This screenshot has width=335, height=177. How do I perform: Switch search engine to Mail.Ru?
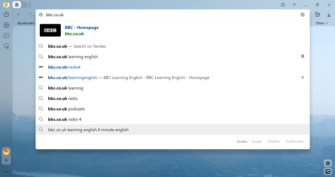click(x=274, y=141)
